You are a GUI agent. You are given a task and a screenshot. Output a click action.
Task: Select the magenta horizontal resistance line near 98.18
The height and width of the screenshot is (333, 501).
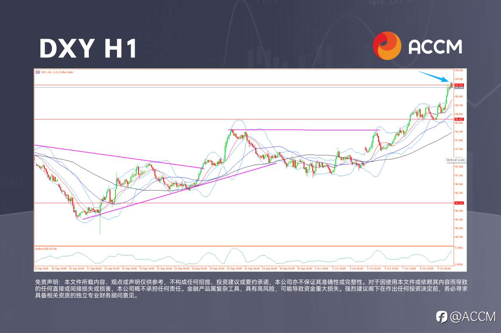coord(304,130)
